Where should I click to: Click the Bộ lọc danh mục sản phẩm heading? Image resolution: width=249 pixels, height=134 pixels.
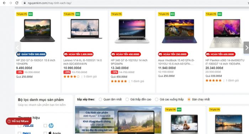(x=41, y=100)
